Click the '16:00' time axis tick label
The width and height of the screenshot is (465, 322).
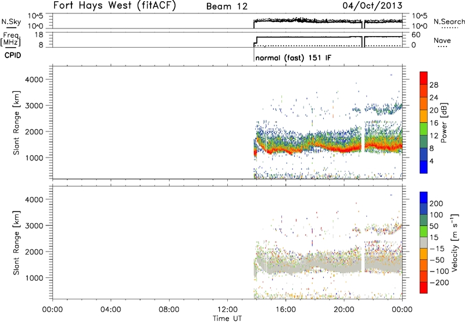click(285, 310)
